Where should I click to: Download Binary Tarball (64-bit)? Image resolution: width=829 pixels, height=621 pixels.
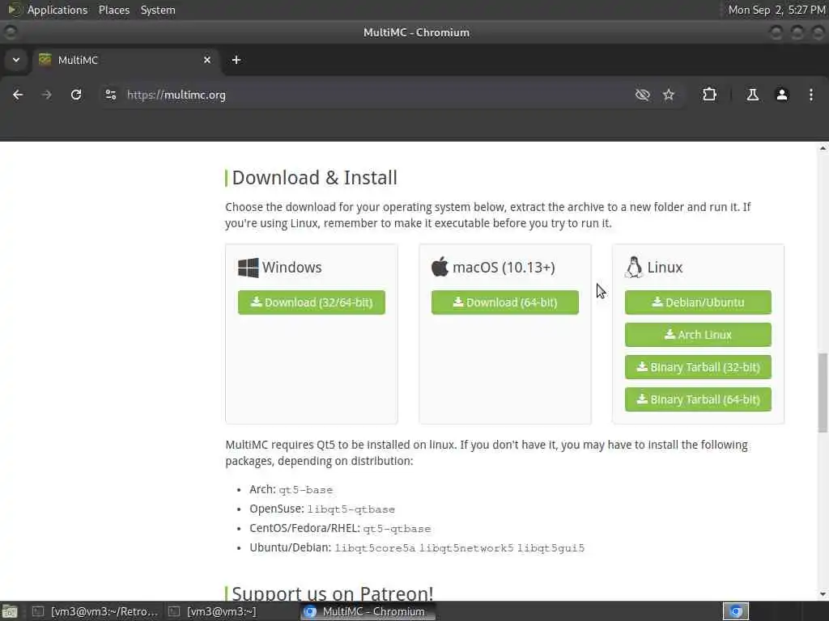[698, 399]
